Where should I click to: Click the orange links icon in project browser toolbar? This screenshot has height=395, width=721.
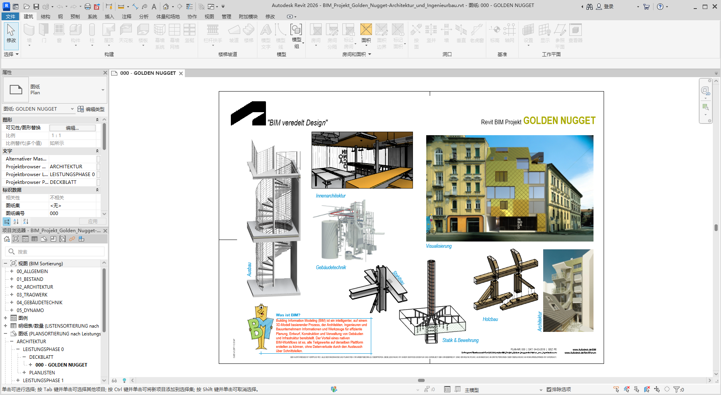[72, 239]
